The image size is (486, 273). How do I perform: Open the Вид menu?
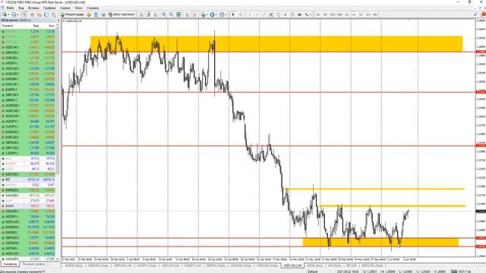[21, 8]
